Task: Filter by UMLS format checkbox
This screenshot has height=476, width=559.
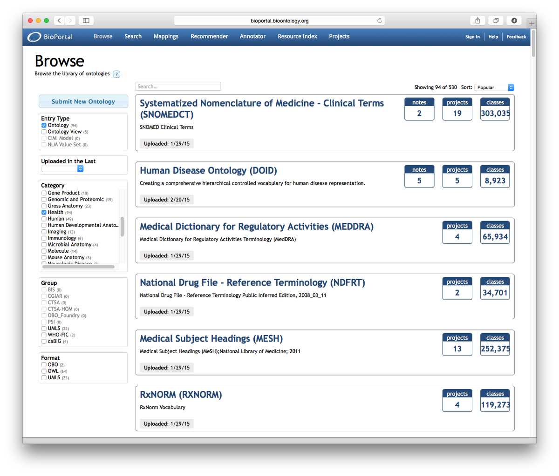Action: click(x=44, y=378)
